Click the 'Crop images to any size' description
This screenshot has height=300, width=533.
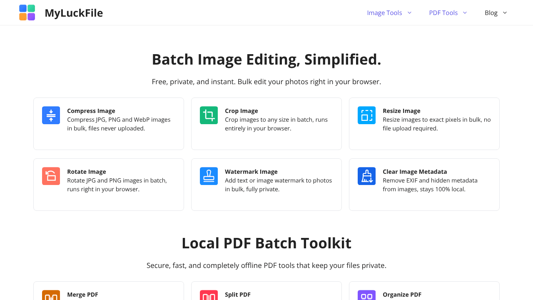click(x=276, y=124)
